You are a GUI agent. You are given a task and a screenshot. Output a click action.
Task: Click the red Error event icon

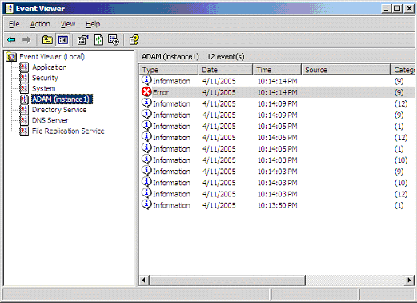(x=146, y=92)
